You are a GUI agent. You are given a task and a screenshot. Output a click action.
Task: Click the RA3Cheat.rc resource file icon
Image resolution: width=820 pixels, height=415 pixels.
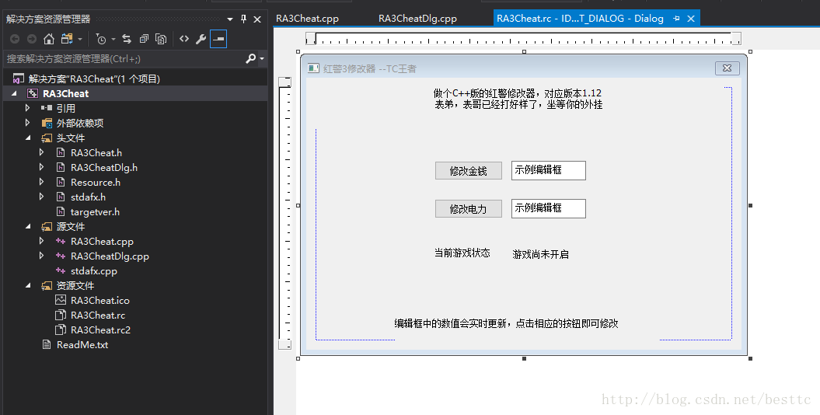tap(61, 316)
